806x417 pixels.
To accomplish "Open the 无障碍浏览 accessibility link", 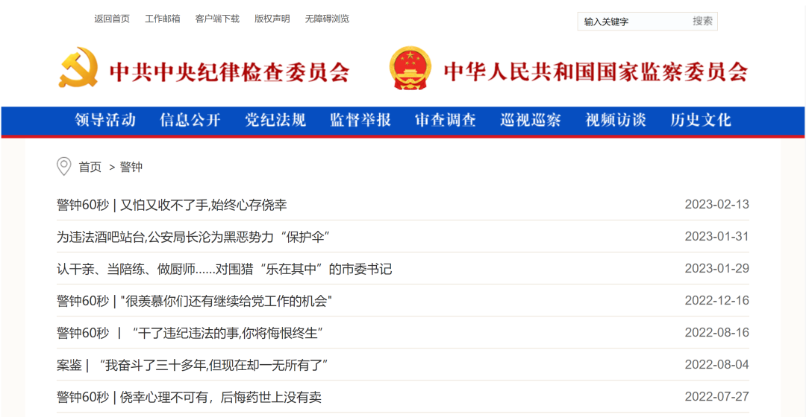I will click(327, 19).
